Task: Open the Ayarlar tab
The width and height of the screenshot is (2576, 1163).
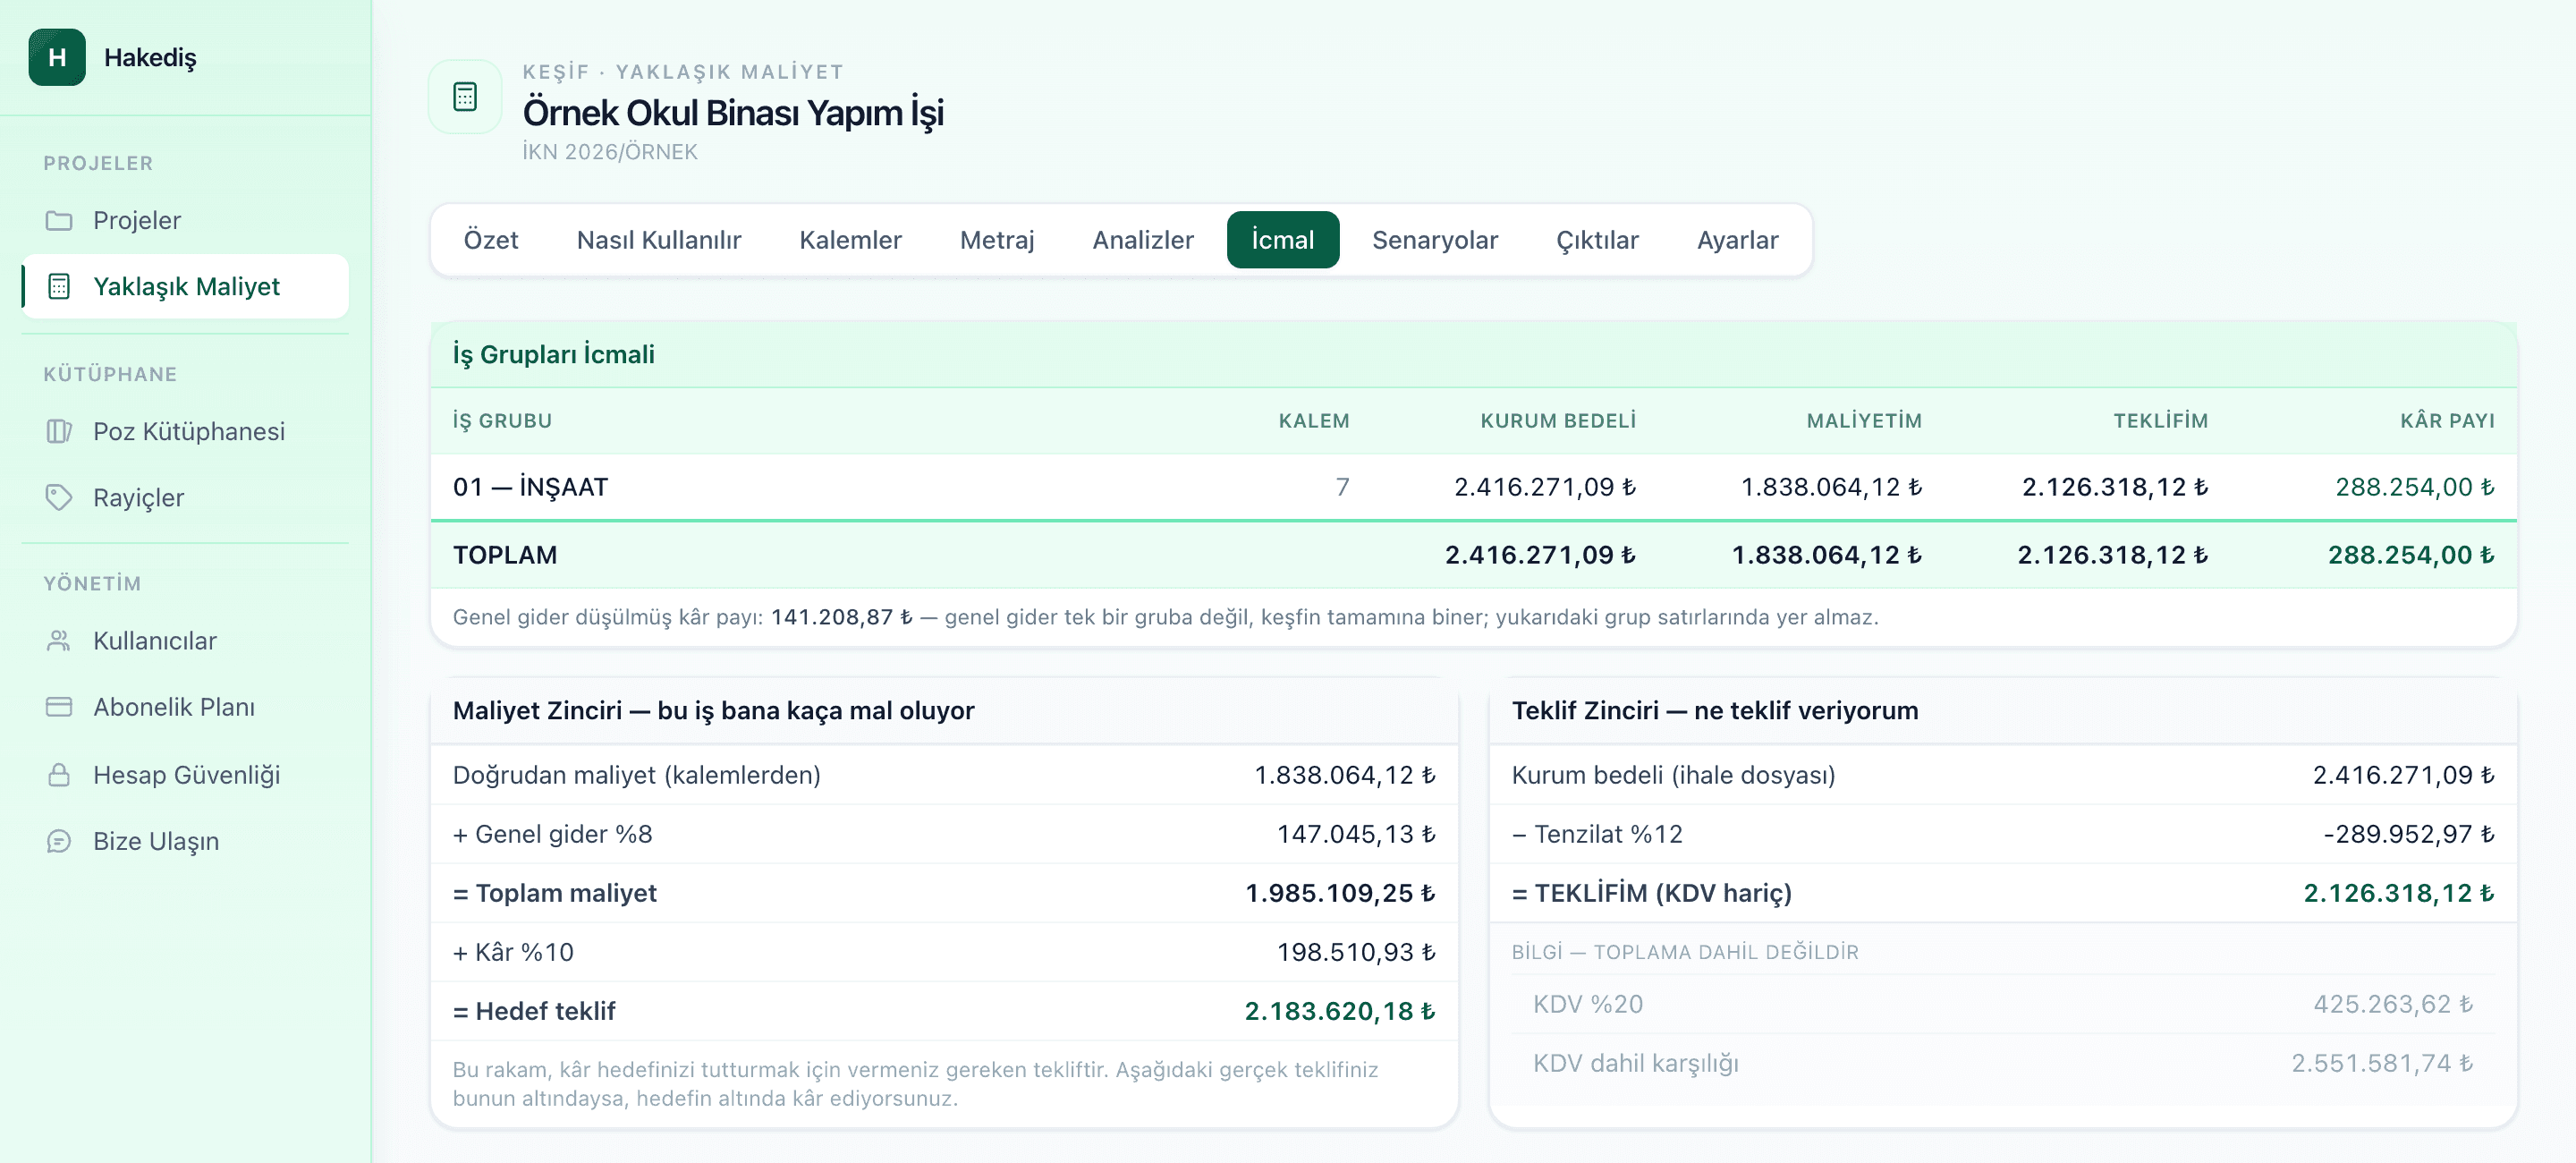Action: point(1737,240)
